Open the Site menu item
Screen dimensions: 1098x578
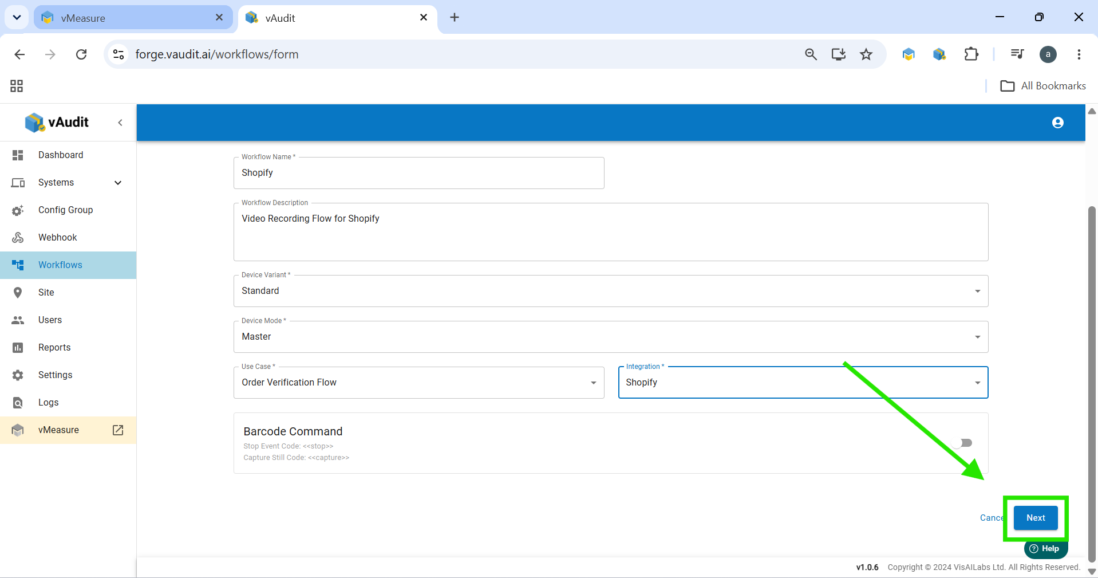(x=68, y=293)
